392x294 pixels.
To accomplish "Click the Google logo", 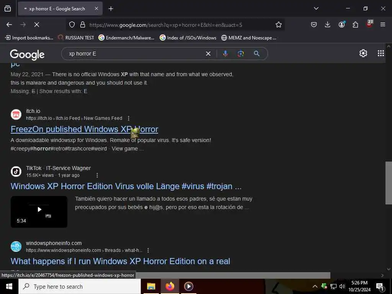I will click(x=27, y=54).
